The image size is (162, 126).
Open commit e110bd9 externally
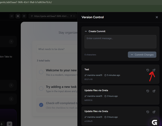(154, 112)
